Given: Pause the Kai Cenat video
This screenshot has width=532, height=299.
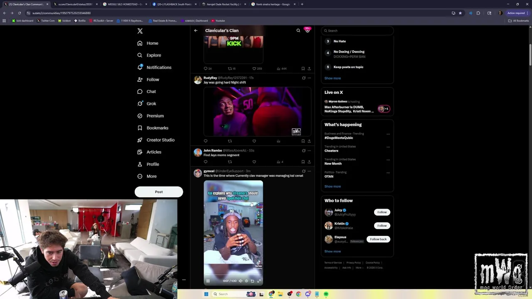Looking at the screenshot, I should pos(208,281).
